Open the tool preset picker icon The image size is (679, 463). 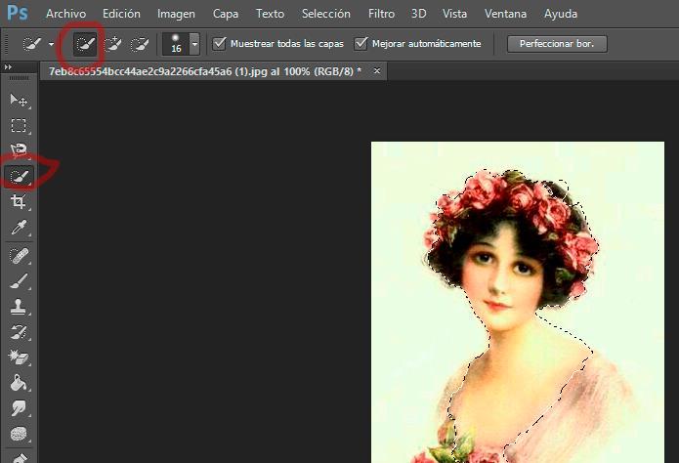pyautogui.click(x=31, y=44)
